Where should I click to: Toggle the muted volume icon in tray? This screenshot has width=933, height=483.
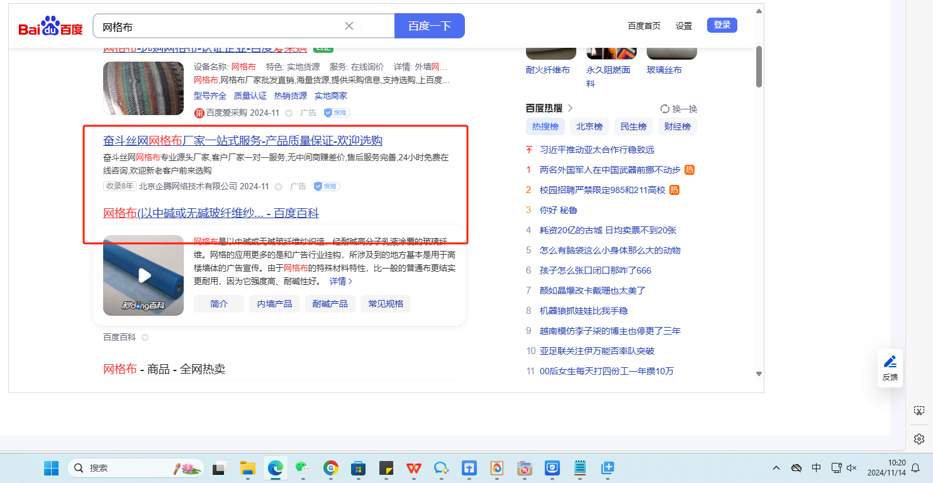[852, 468]
